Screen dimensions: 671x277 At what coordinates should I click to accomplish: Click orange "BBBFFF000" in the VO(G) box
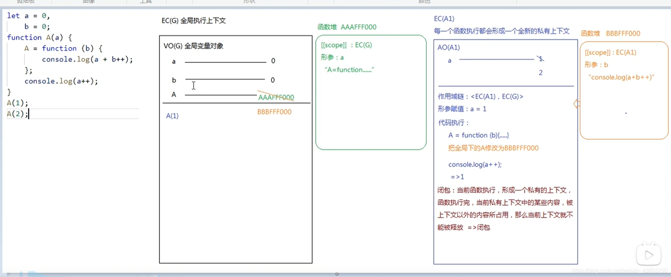click(274, 112)
